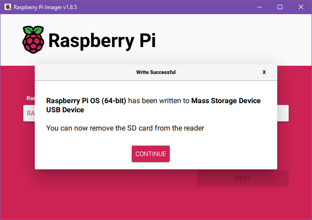Dismiss Write Successful dialog with X
Viewport: 312px width, 220px height.
264,72
